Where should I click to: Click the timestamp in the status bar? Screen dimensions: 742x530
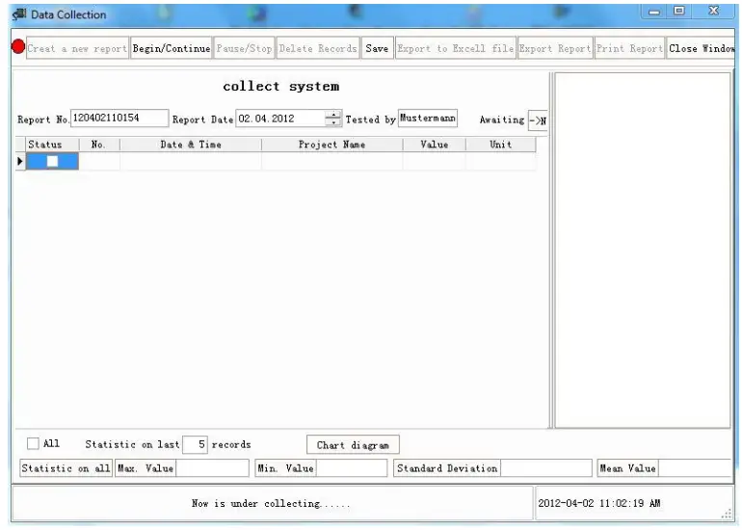[598, 503]
